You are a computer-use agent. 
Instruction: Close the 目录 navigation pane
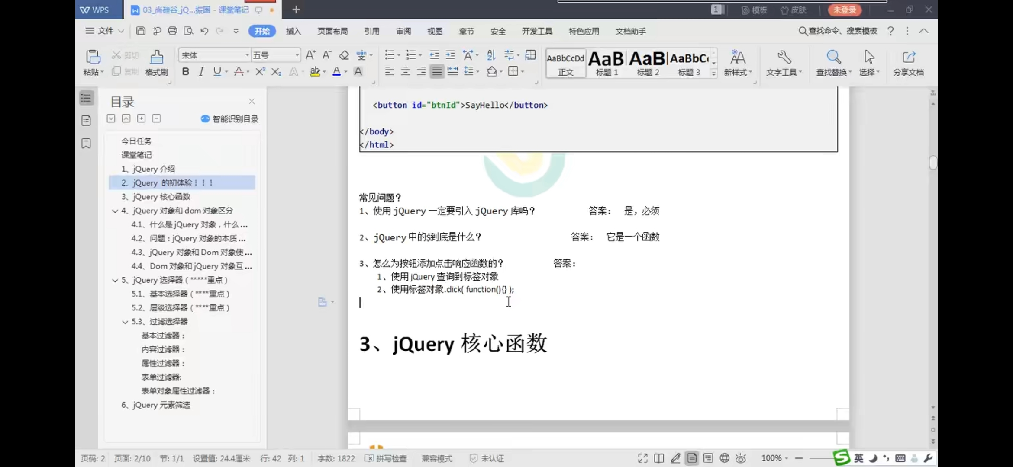tap(252, 101)
